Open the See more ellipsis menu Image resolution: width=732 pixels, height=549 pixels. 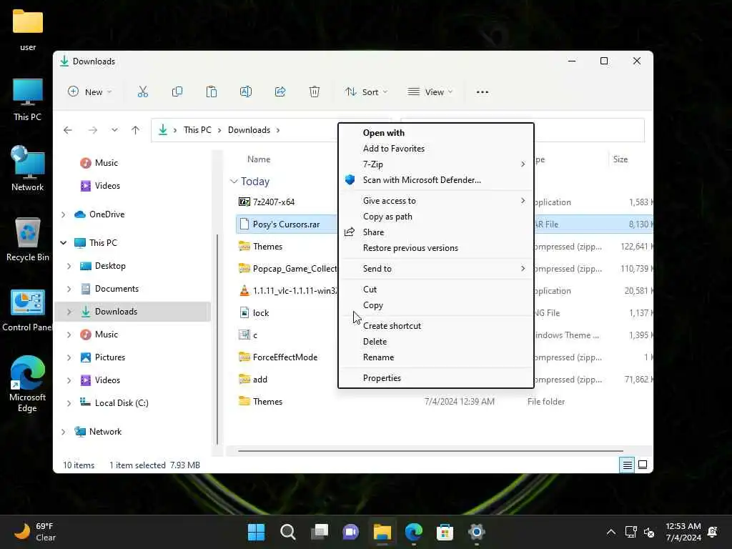(x=483, y=92)
